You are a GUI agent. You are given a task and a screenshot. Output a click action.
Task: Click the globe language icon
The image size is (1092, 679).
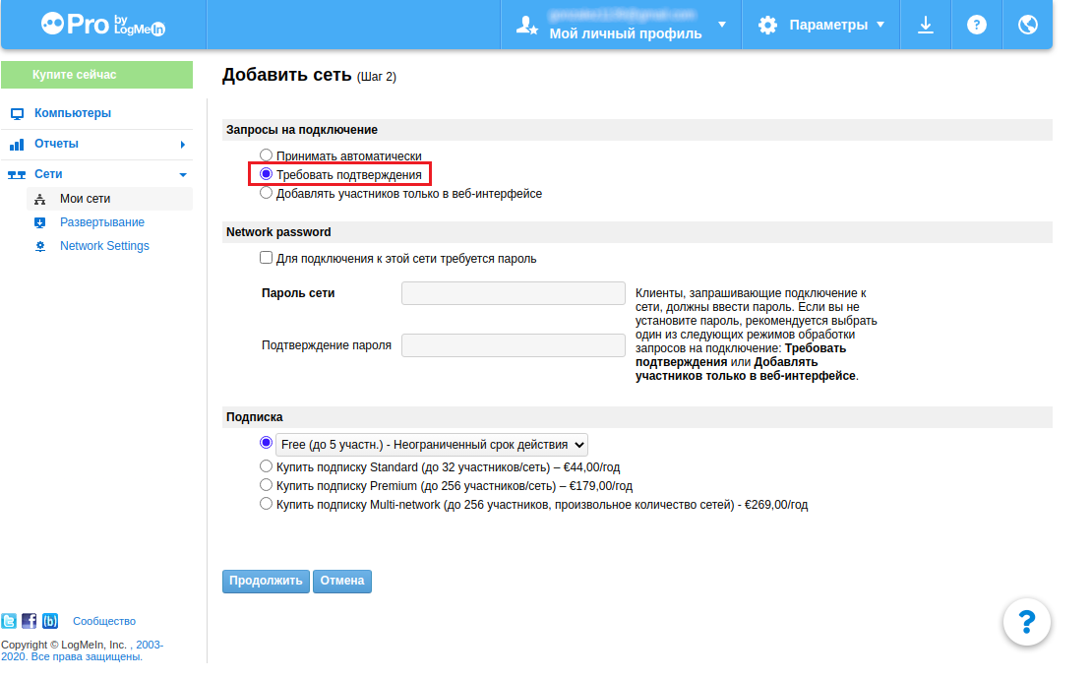click(1027, 26)
